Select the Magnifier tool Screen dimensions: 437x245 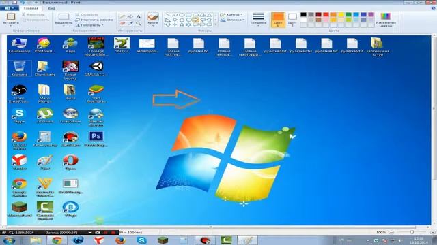[x=138, y=24]
